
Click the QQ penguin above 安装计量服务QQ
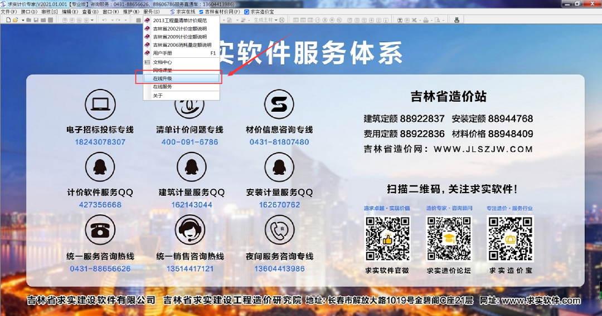tap(279, 167)
